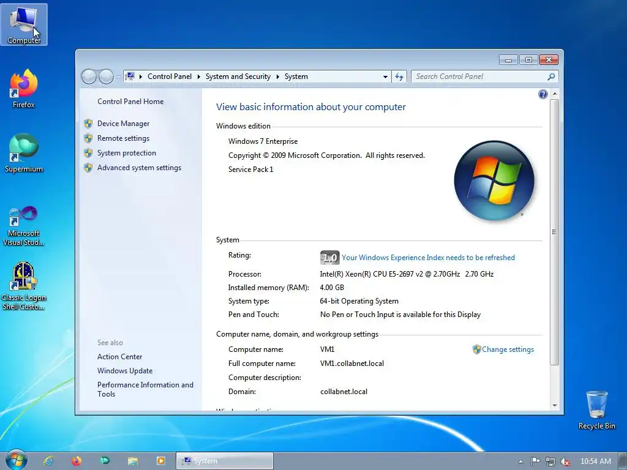The image size is (627, 470).
Task: Select the Microsoft Visual Studio desktop shortcut
Action: tap(24, 226)
